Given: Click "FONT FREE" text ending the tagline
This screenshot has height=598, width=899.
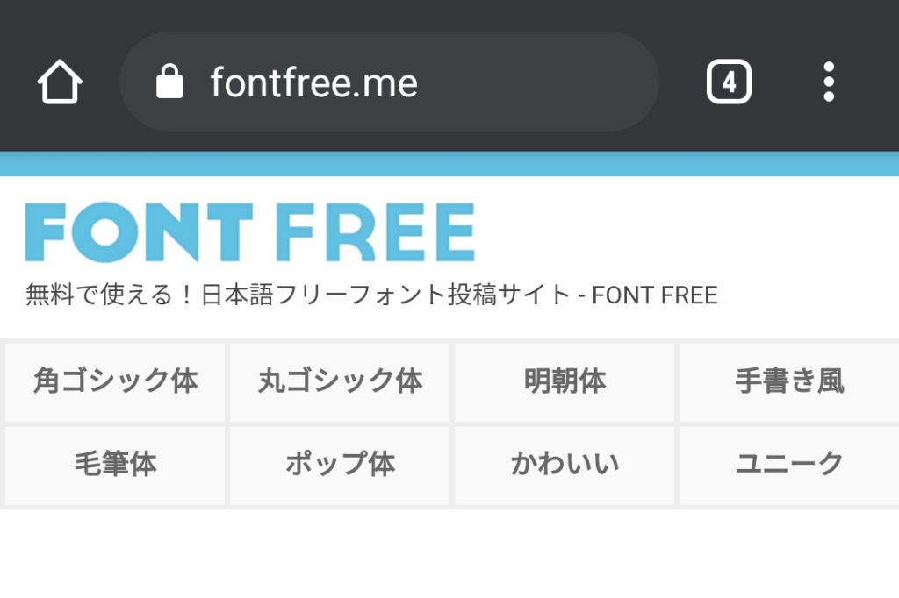Looking at the screenshot, I should pos(655,295).
